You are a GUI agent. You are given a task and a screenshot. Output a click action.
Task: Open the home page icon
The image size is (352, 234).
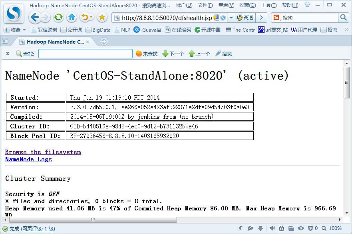click(72, 17)
